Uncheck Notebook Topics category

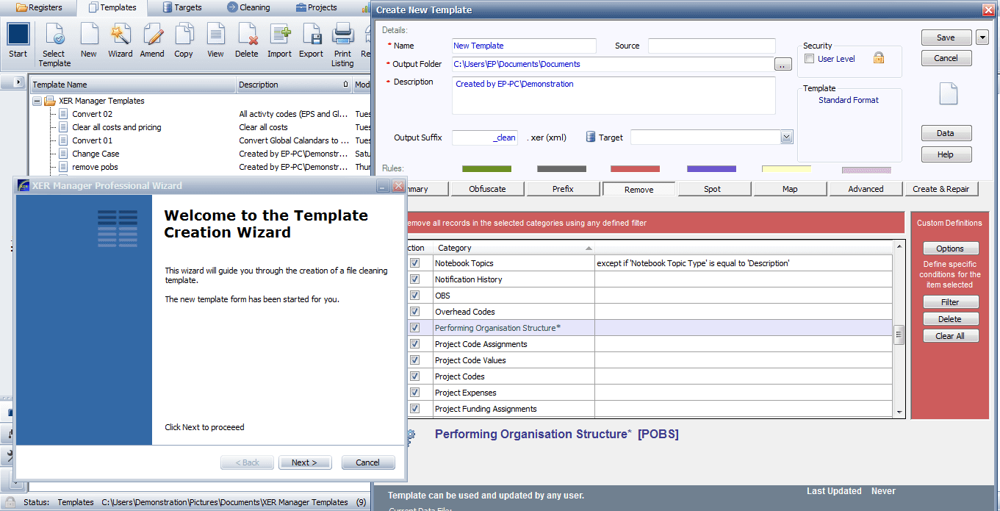click(415, 262)
